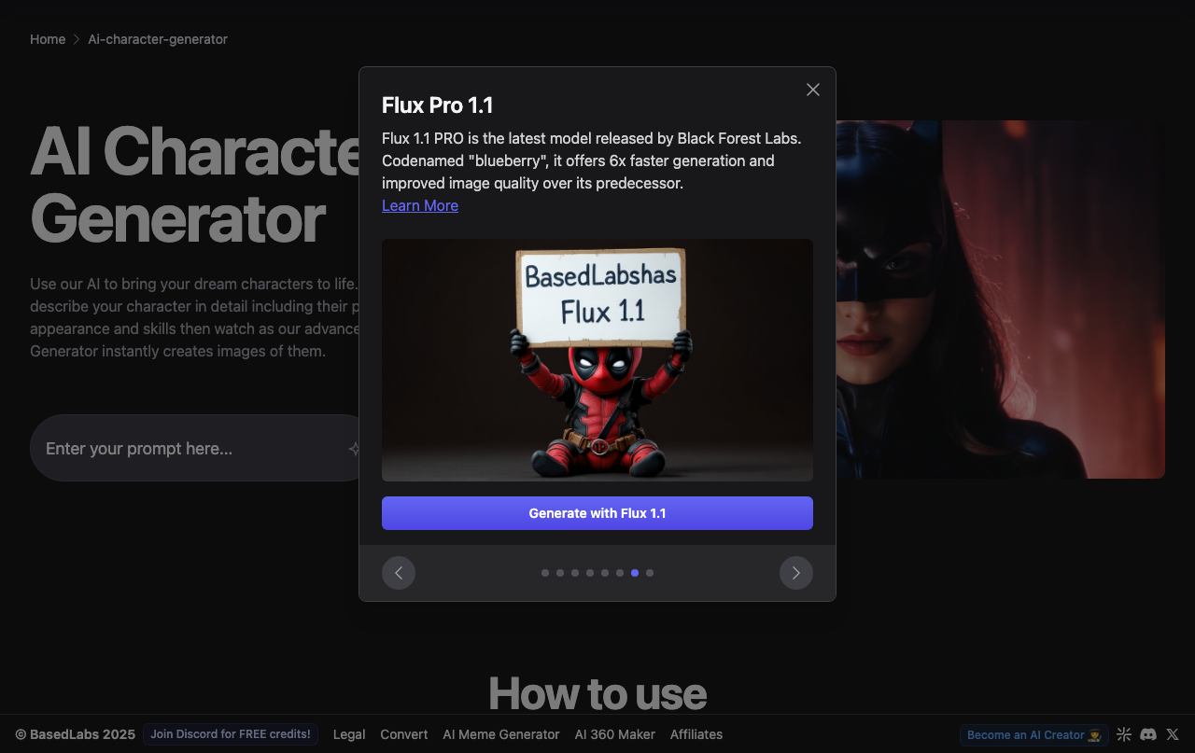The height and width of the screenshot is (753, 1195).
Task: Close the Flux Pro 1.1 dialog
Action: tap(813, 90)
